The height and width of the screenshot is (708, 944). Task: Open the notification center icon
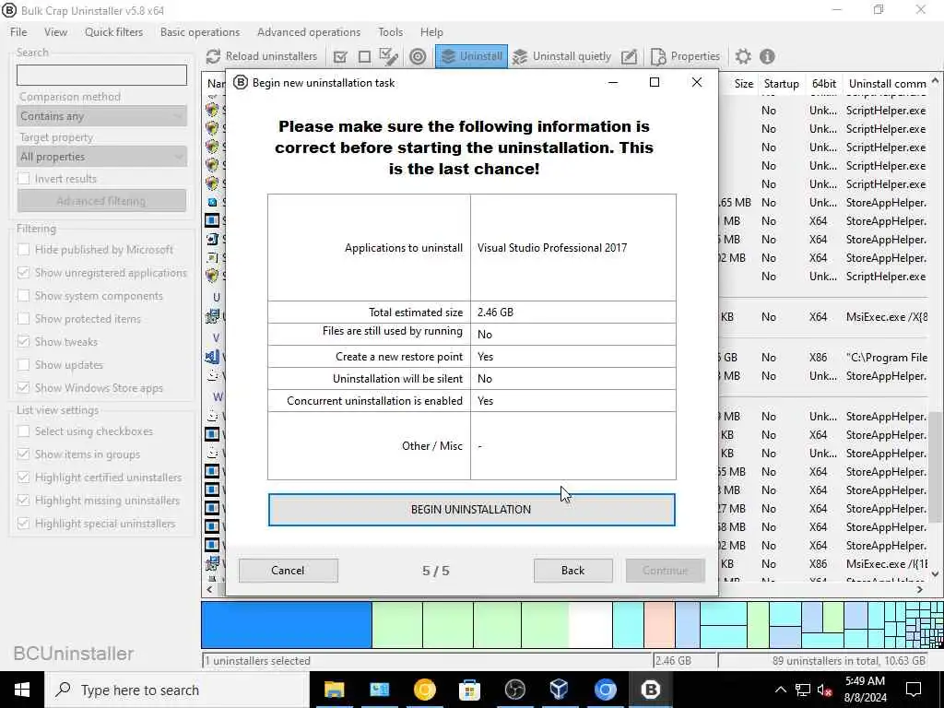click(914, 690)
